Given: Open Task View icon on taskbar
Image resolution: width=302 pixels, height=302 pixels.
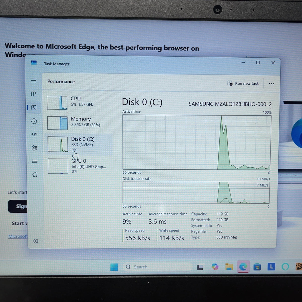Looking at the screenshot, I should tap(200, 267).
